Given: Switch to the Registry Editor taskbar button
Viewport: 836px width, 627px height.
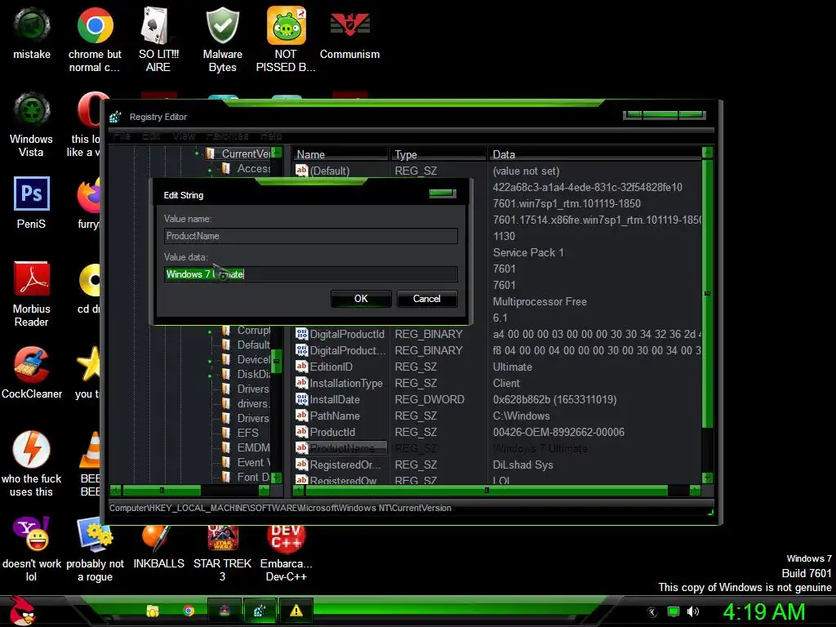Looking at the screenshot, I should tap(260, 611).
